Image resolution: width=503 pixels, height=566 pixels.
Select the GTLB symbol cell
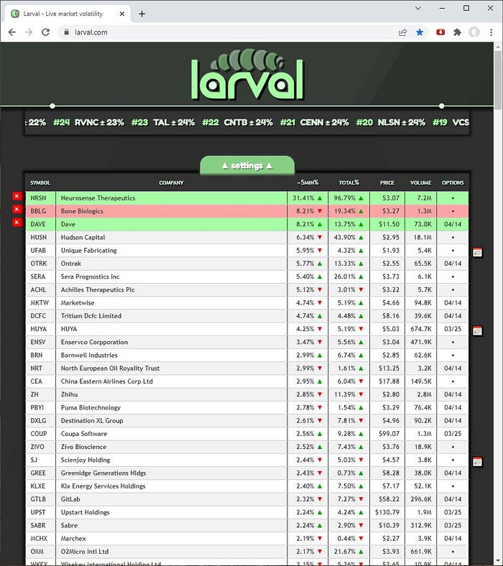[40, 499]
